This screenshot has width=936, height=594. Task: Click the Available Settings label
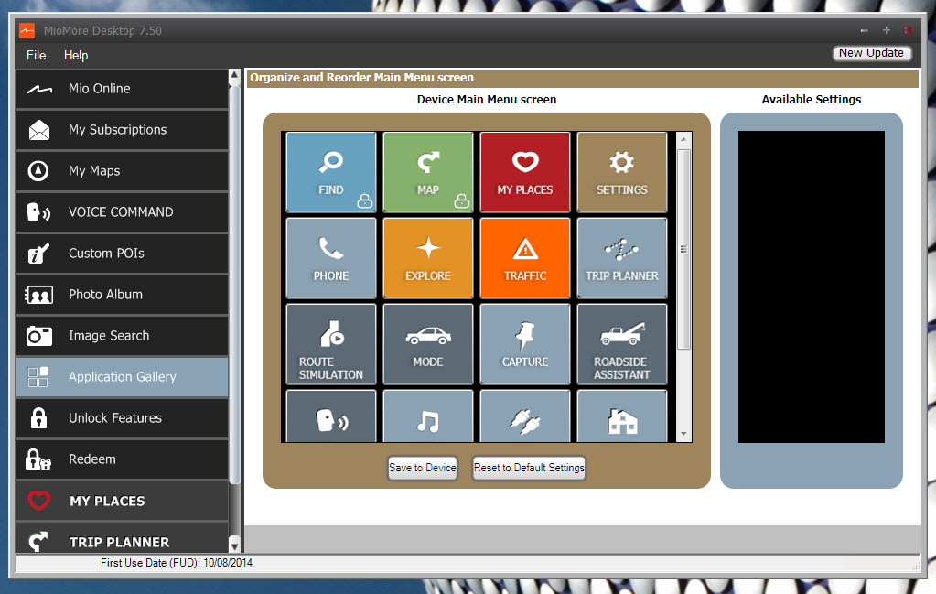pos(812,100)
